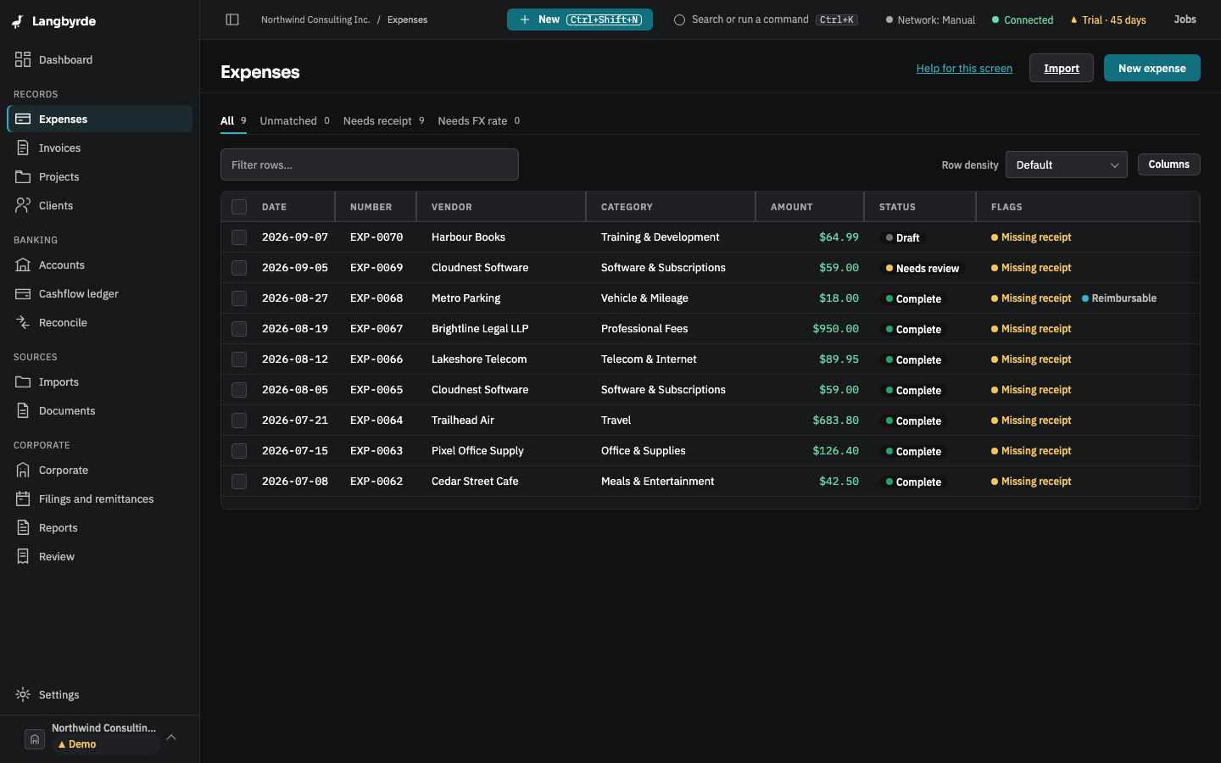Click the Settings gear icon
1221x763 pixels.
[23, 694]
